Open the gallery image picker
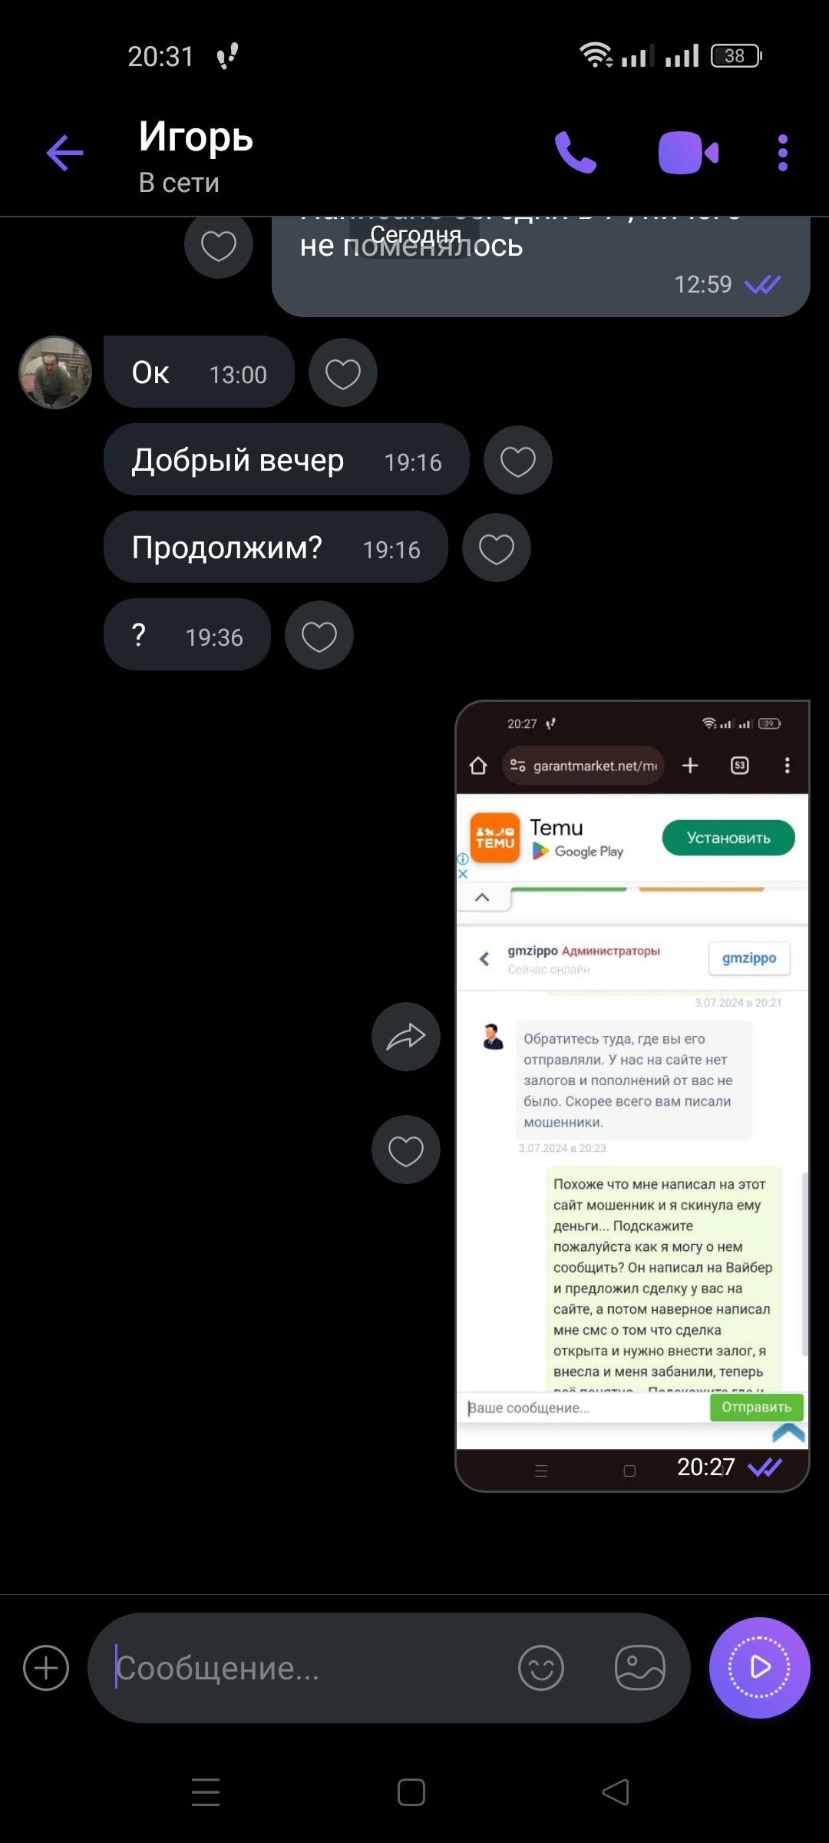Screen dimensions: 829x1843 tap(639, 1668)
